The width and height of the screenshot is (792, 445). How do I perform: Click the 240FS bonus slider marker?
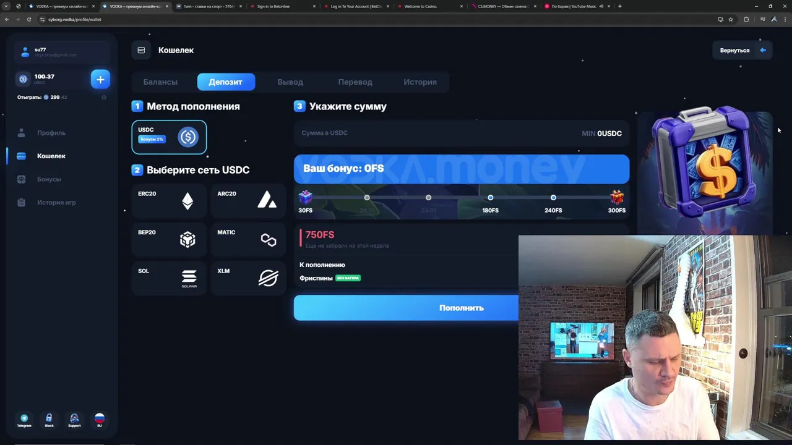tap(553, 198)
